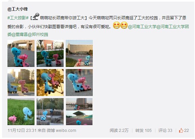Image resolution: width=195 pixels, height=139 pixels.
Task: Open thumbnail of giraffes before red building
Action: click(50, 53)
